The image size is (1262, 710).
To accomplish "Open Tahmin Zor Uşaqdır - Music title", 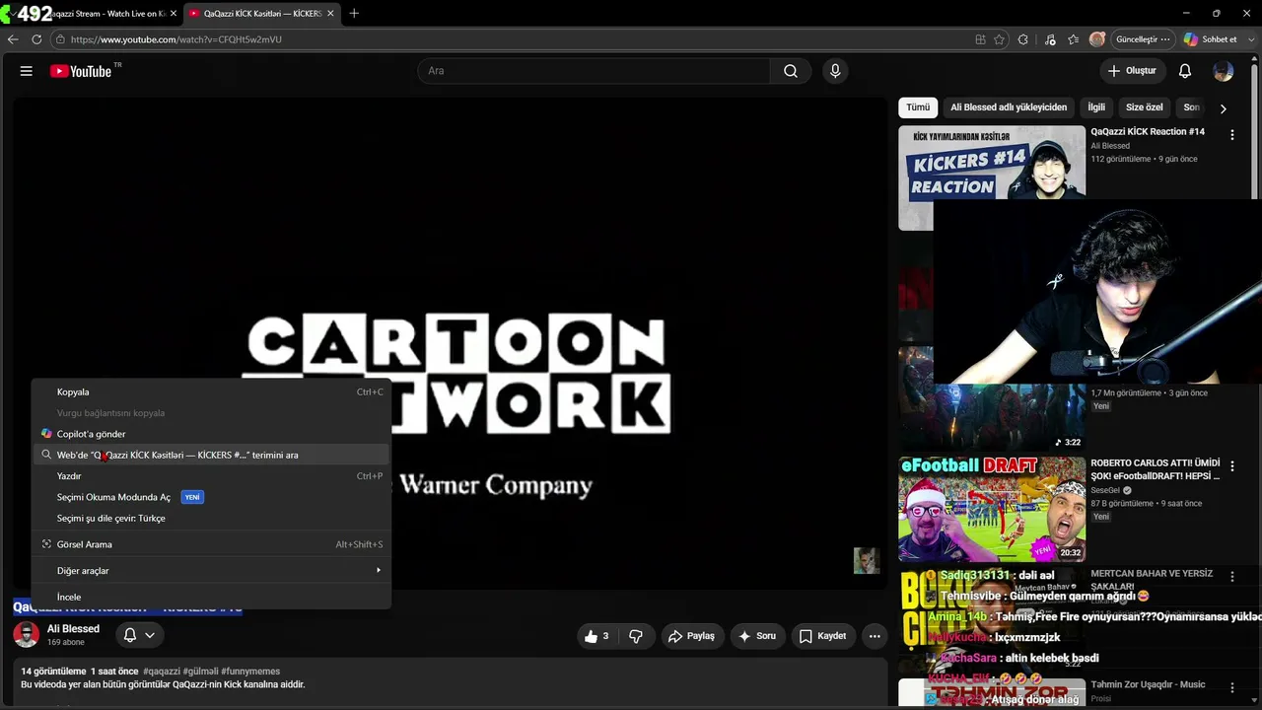I will point(1148,684).
